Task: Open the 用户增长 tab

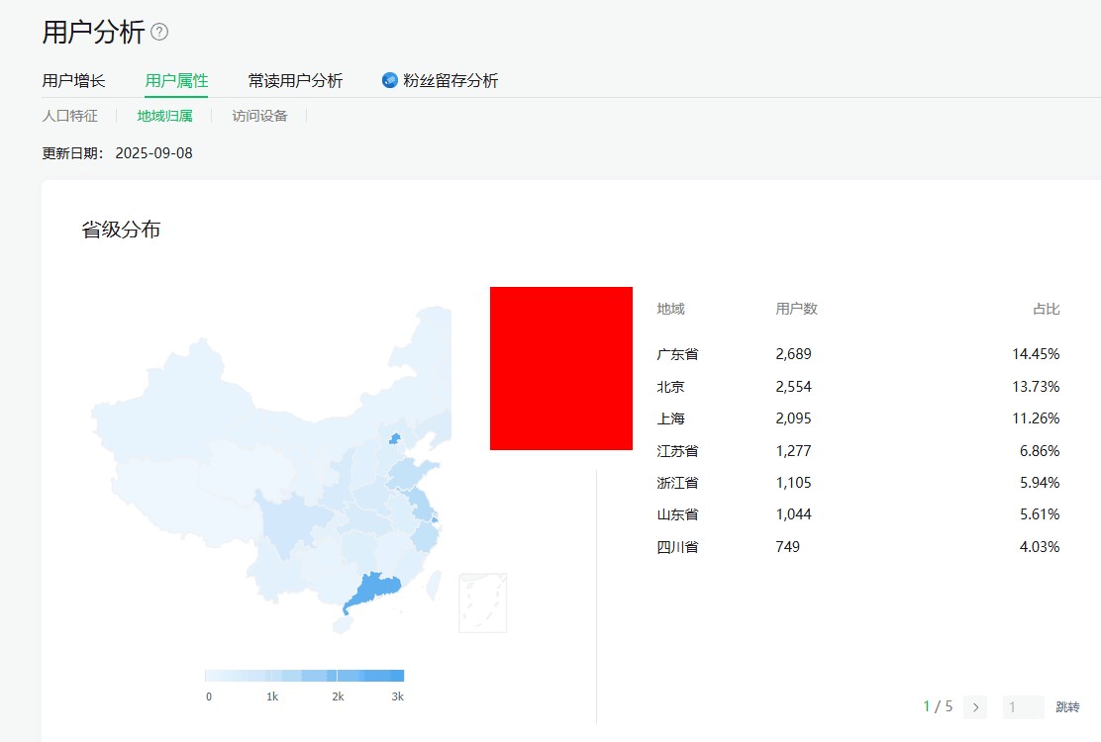Action: coord(73,81)
